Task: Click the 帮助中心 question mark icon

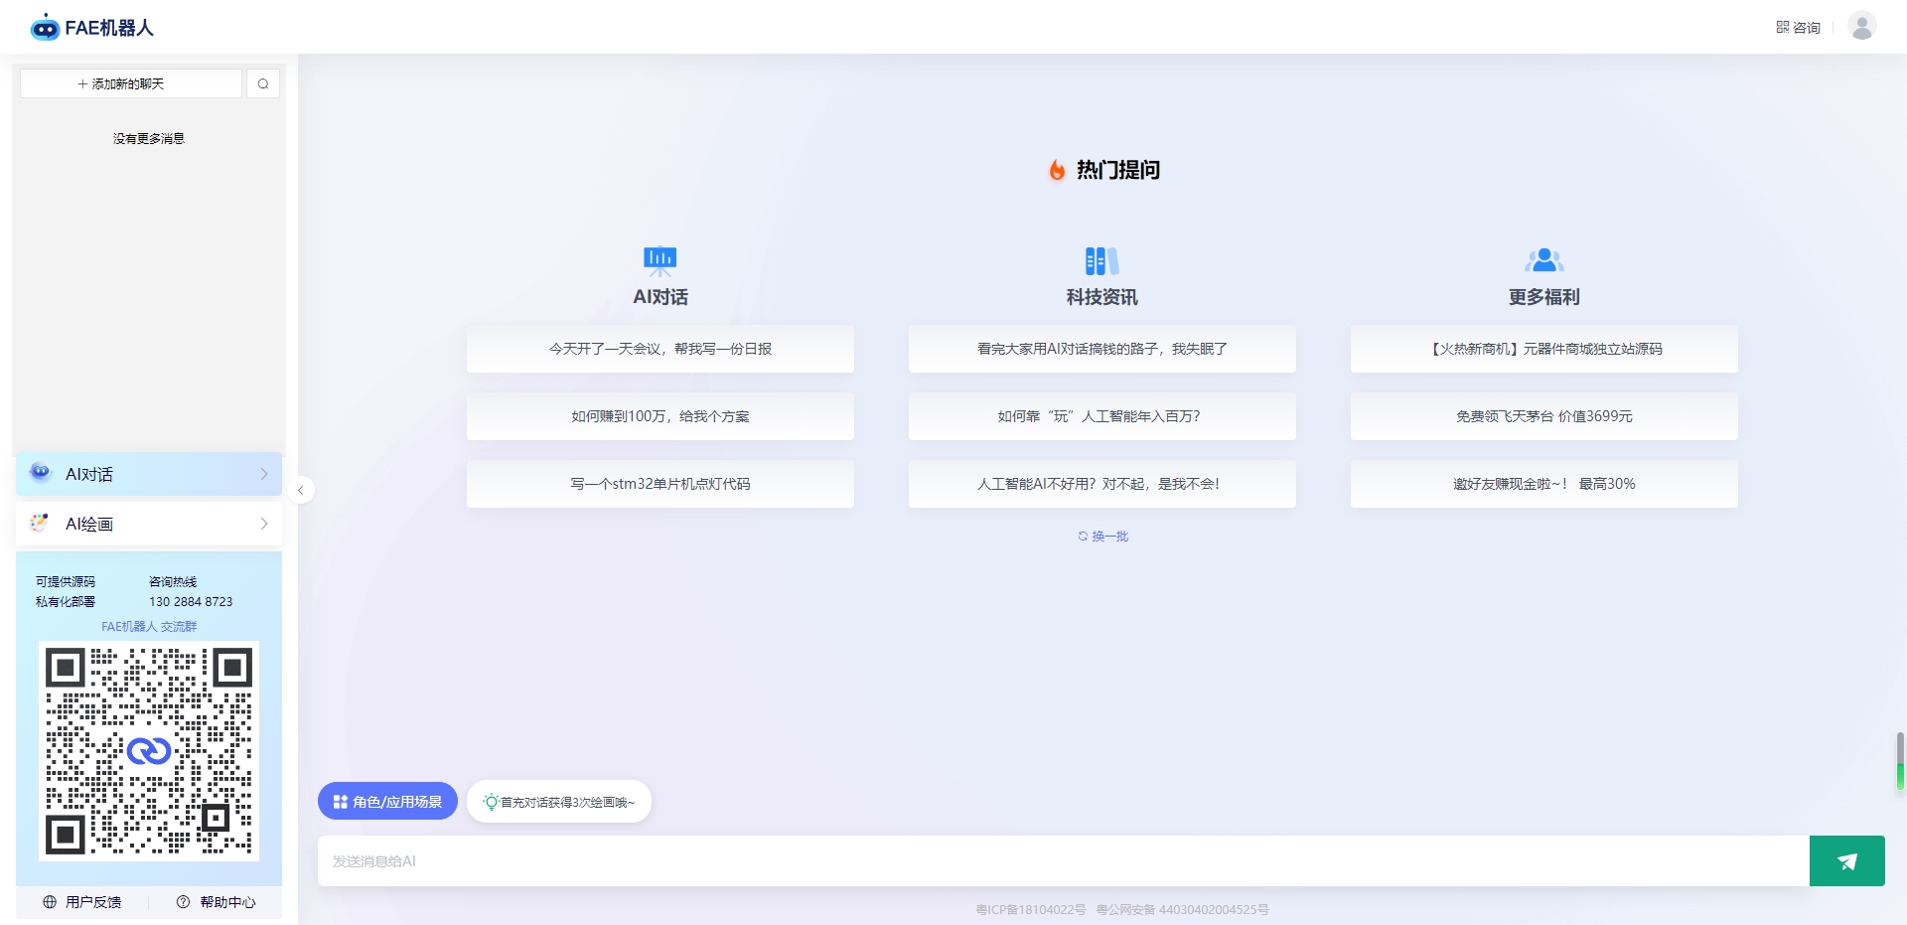Action: click(x=182, y=901)
